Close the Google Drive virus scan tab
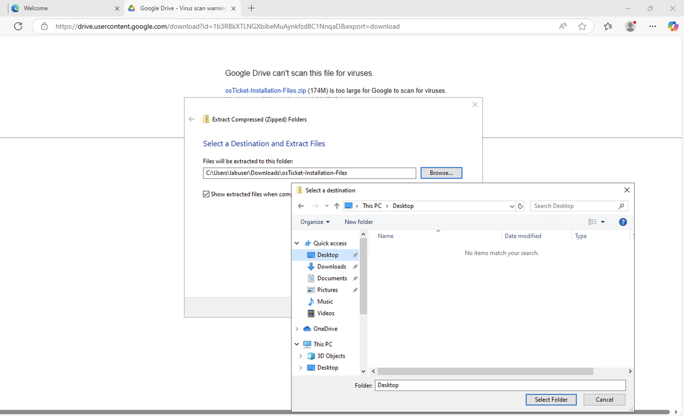This screenshot has height=416, width=684. tap(234, 9)
